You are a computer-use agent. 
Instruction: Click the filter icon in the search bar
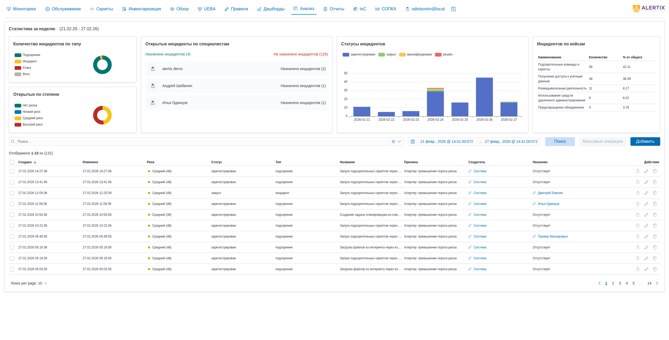point(393,142)
